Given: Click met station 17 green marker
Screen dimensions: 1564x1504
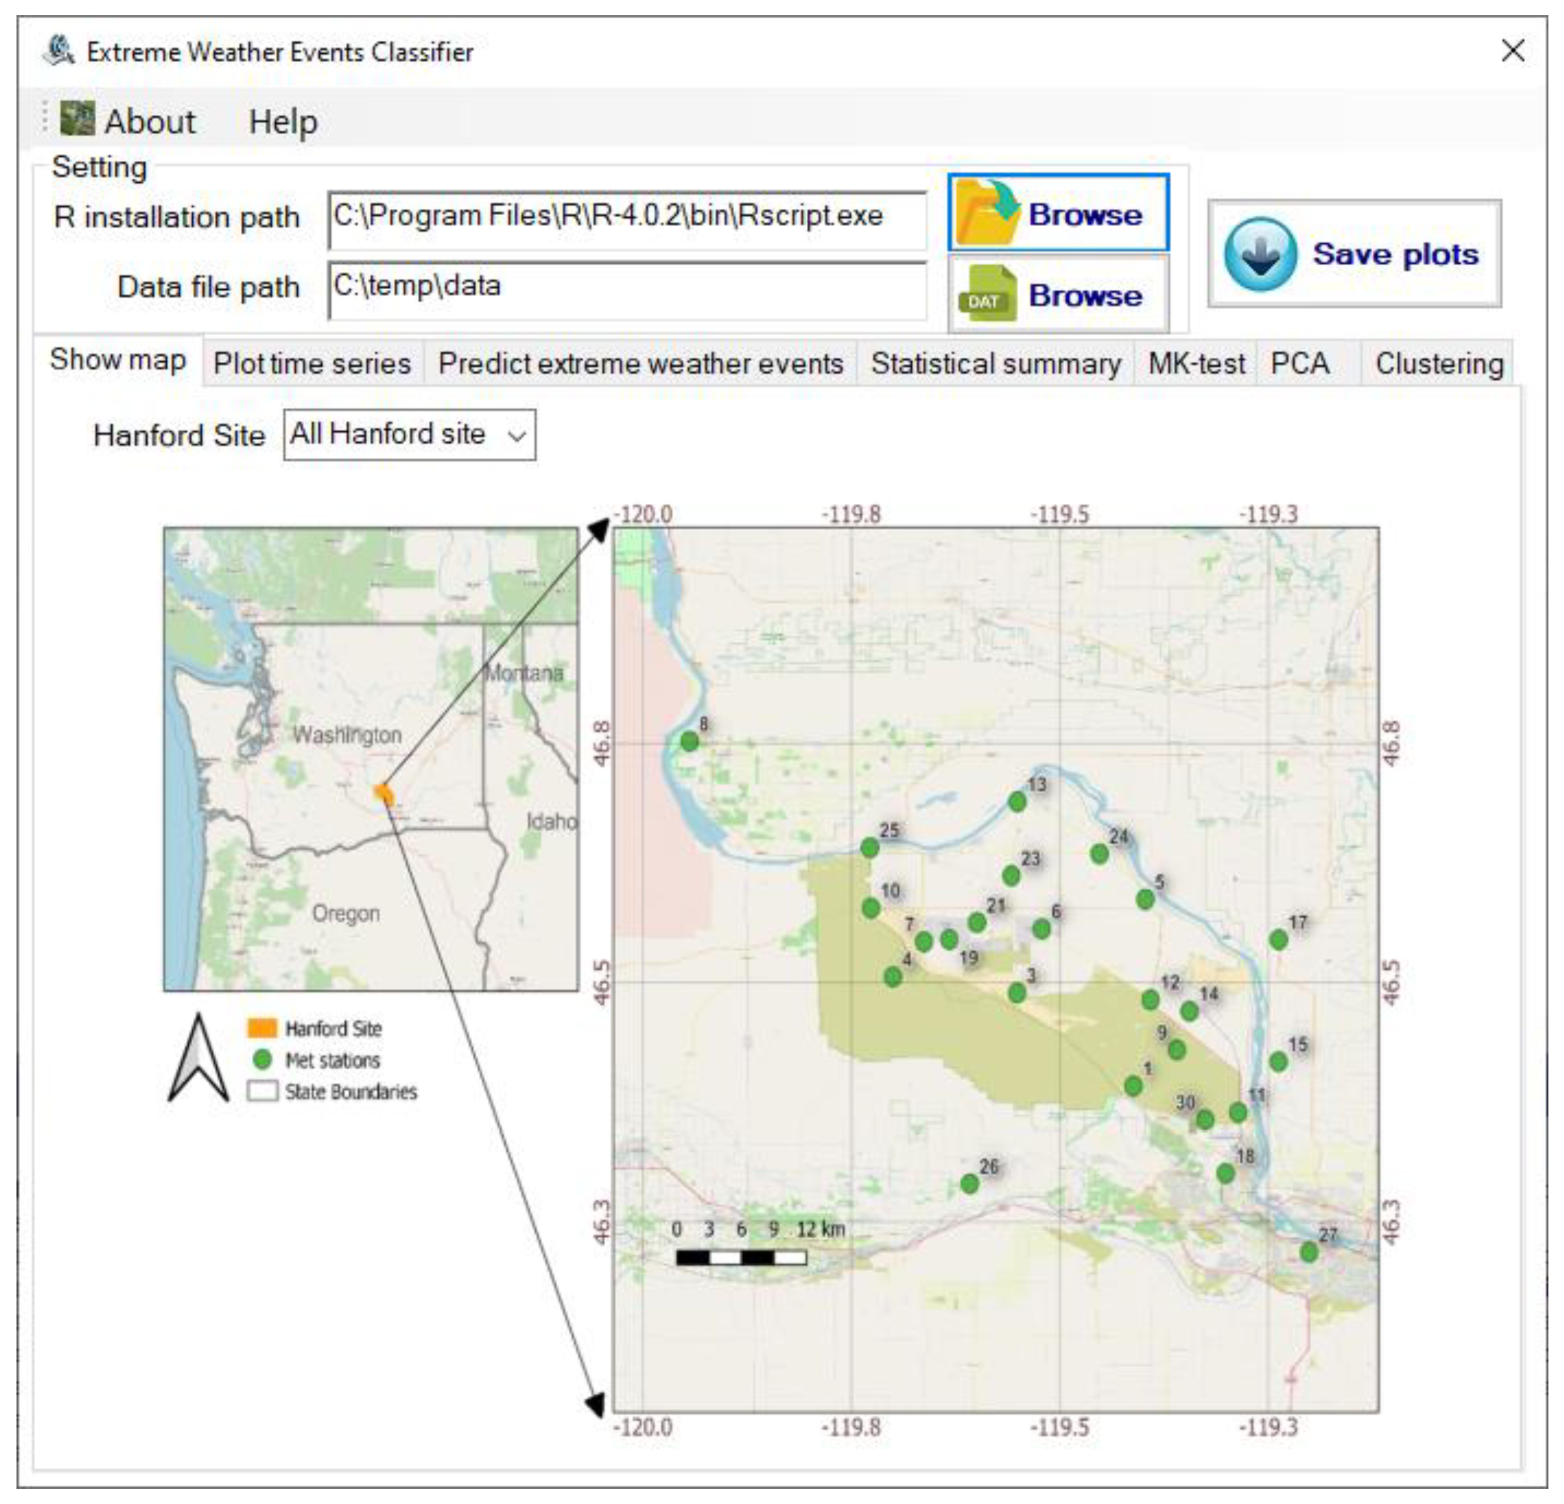Looking at the screenshot, I should [1278, 940].
